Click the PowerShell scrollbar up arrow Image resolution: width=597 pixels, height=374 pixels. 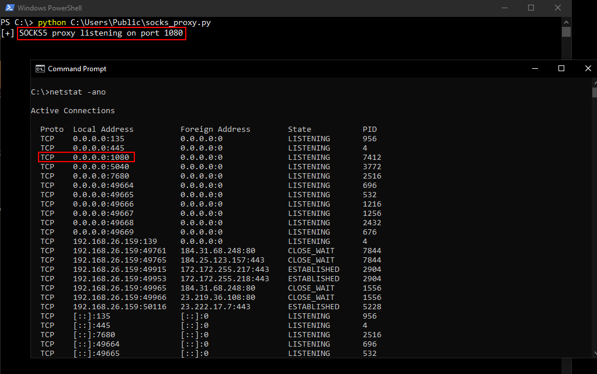click(566, 22)
